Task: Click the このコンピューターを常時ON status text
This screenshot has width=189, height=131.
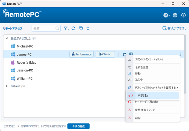Action: click(35, 126)
